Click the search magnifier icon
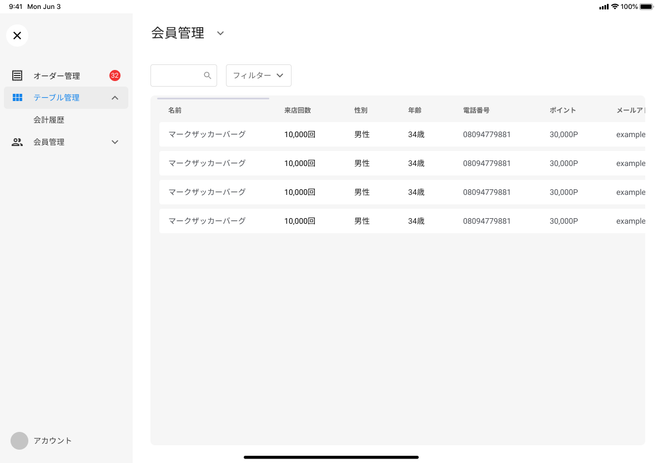 pos(208,76)
